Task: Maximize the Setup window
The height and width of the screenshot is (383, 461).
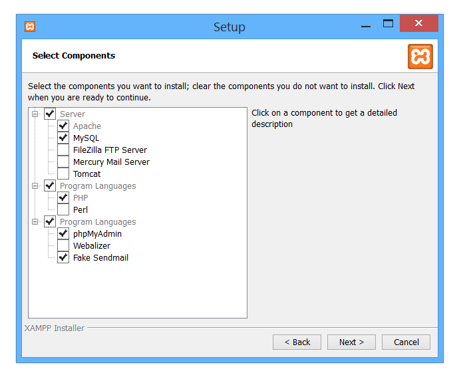Action: click(x=388, y=24)
